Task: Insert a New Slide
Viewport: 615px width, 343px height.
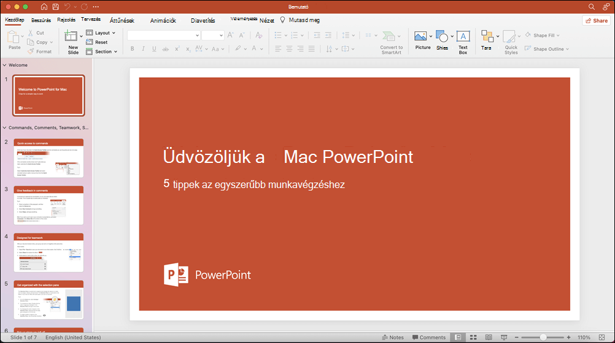Action: 73,42
